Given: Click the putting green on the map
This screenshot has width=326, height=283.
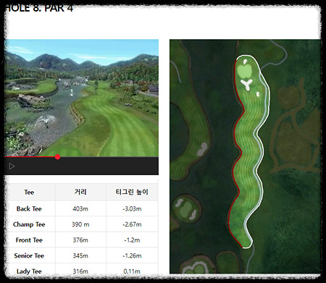Looking at the screenshot, I should [x=244, y=71].
